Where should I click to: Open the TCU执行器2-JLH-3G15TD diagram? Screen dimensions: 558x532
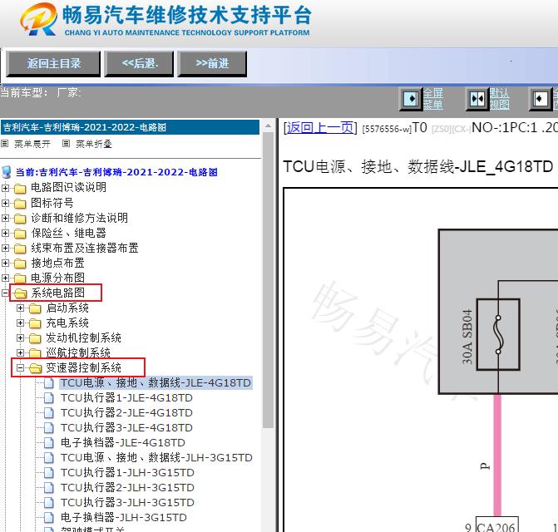127,487
